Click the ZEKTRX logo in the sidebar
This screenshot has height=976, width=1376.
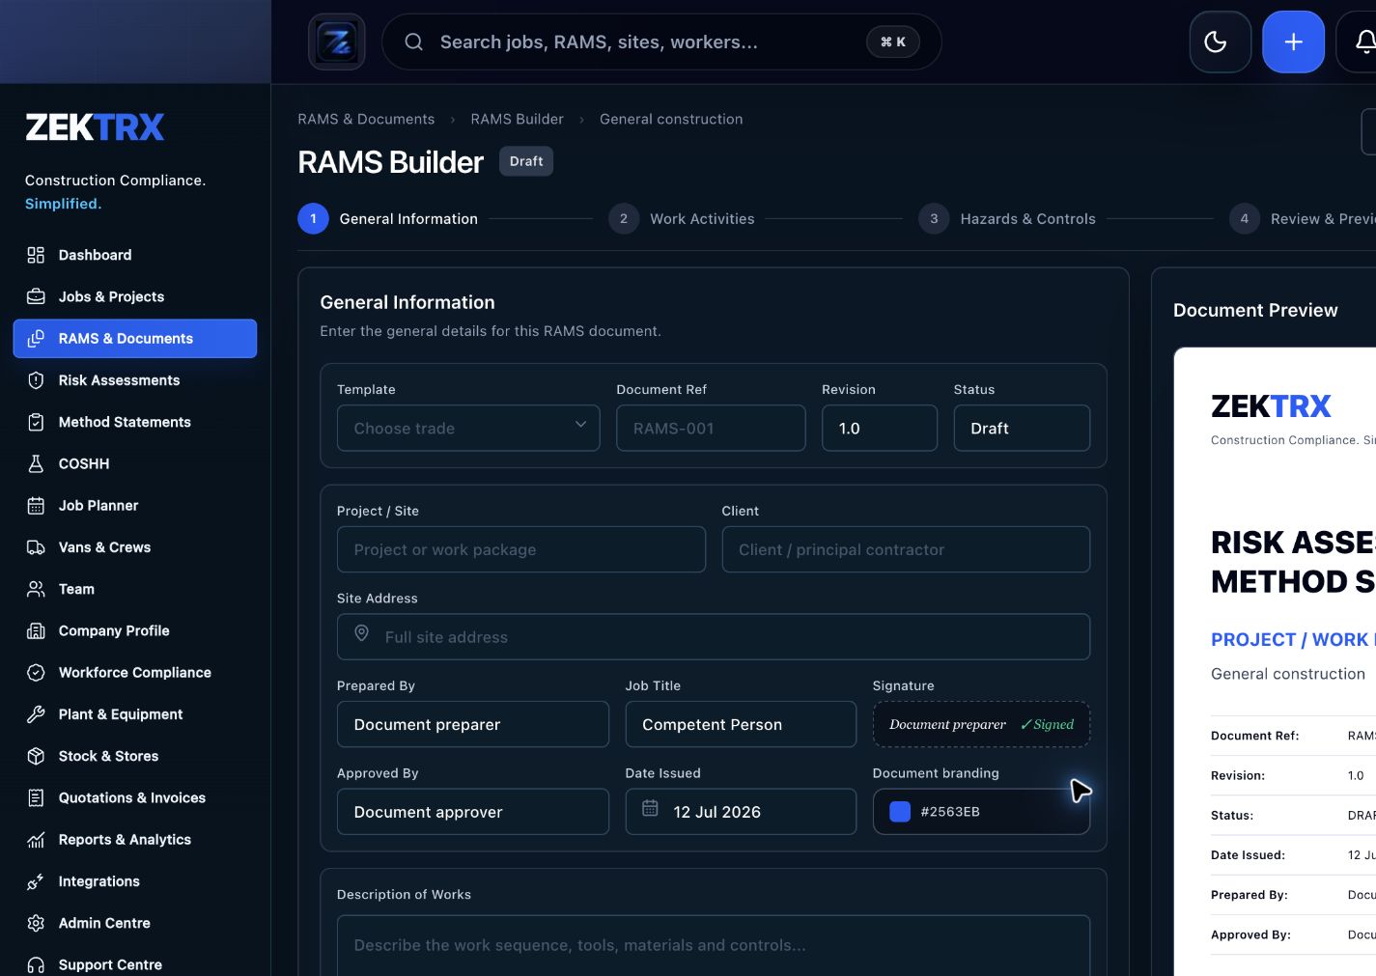[95, 127]
